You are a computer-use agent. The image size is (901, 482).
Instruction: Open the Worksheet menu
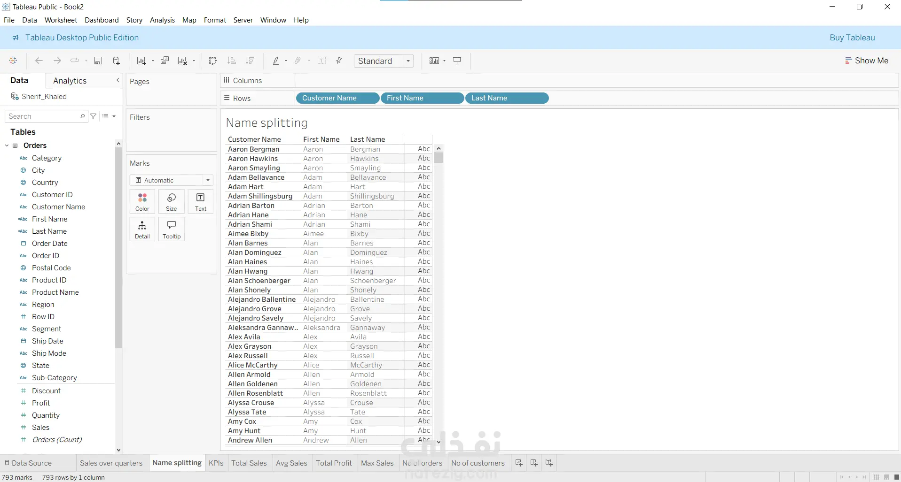coord(61,20)
